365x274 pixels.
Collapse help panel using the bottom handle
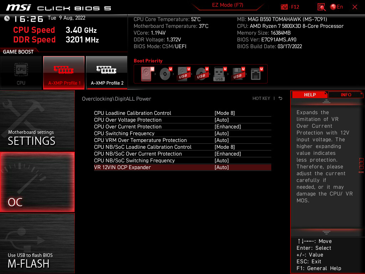pyautogui.click(x=327, y=233)
